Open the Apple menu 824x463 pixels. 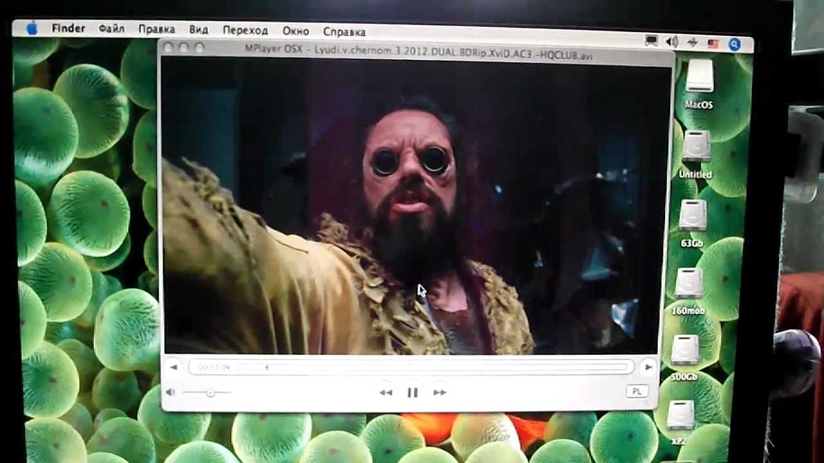pos(32,28)
